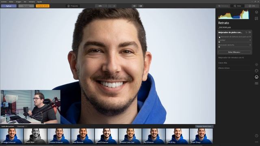The height and width of the screenshot is (146, 260).
Task: Apply the Mood Enhancer look
Action: (x=106, y=136)
